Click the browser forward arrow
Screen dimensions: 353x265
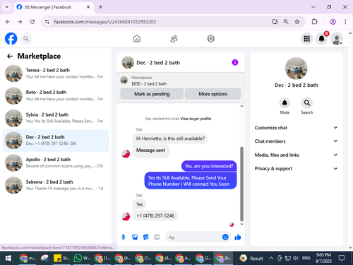[20, 22]
